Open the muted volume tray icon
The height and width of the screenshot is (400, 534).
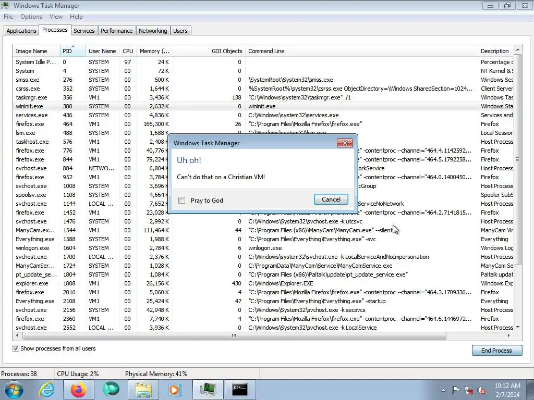pyautogui.click(x=481, y=390)
